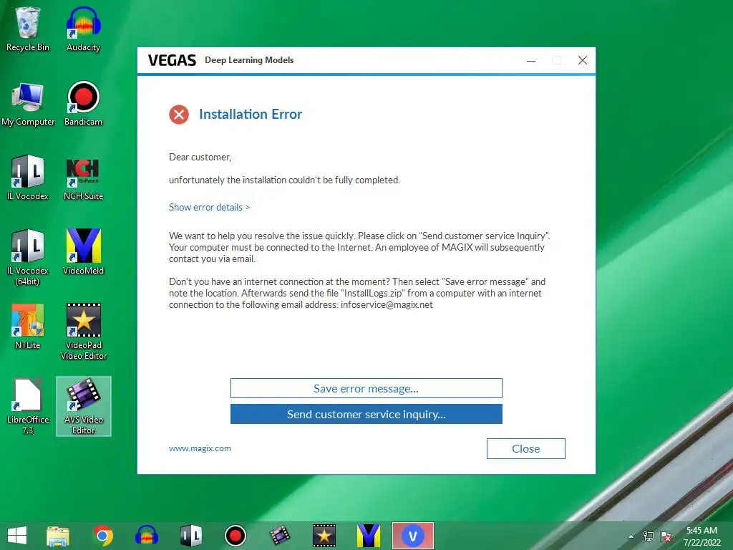The image size is (733, 550).
Task: Click the red Installation Error icon
Action: click(x=178, y=114)
